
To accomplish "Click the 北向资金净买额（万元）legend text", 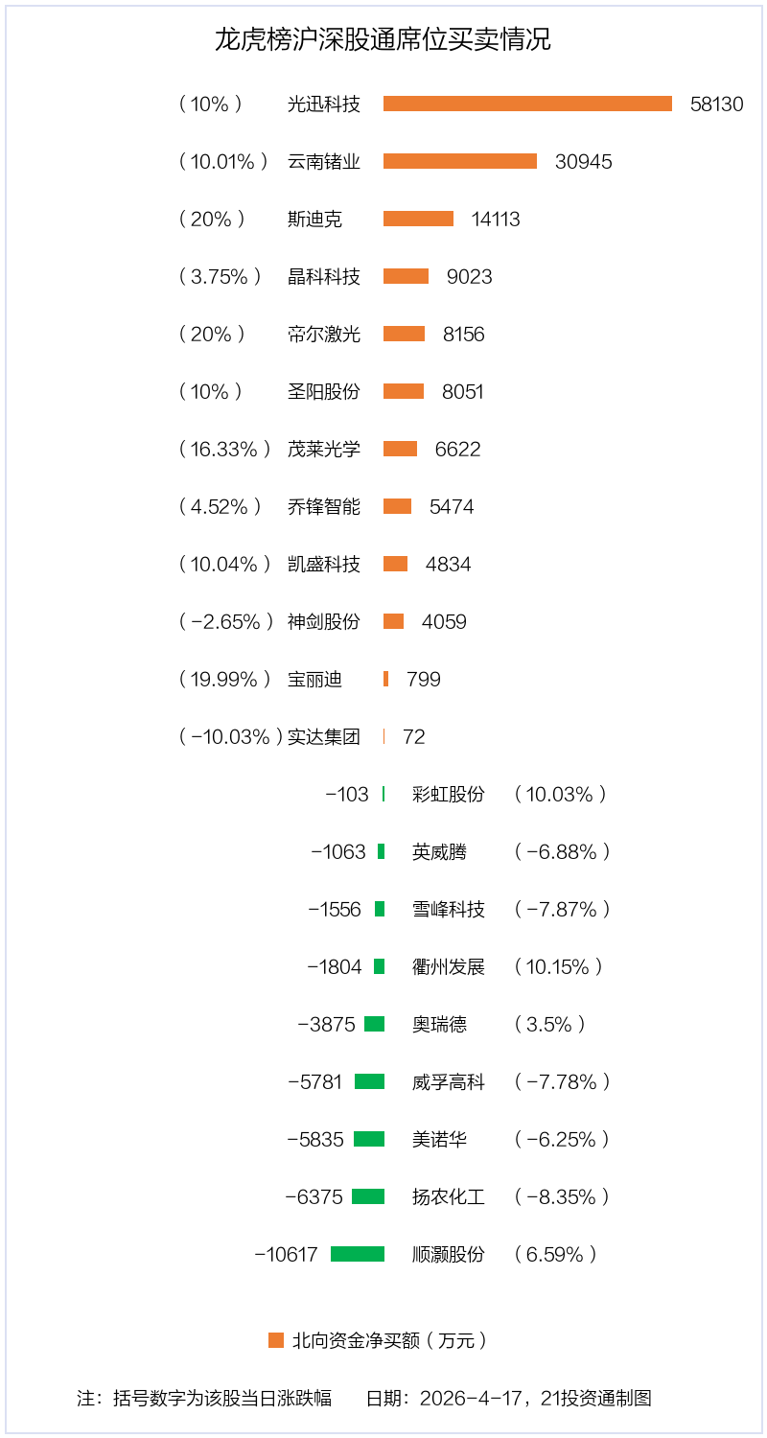I will point(390,1340).
